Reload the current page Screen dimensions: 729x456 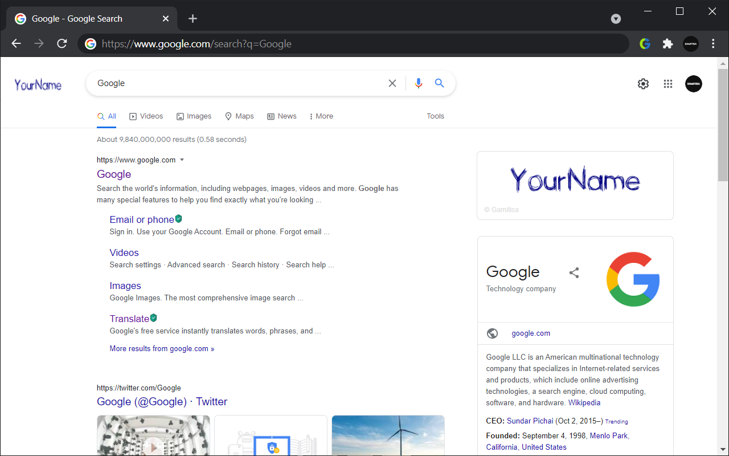click(x=62, y=44)
